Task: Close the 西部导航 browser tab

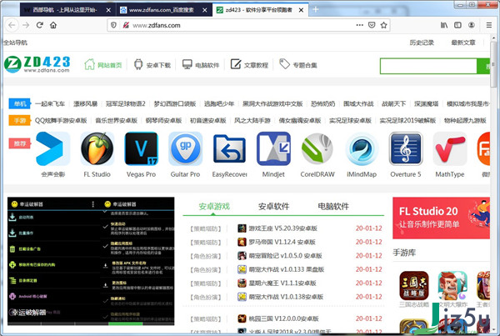Action: click(108, 10)
